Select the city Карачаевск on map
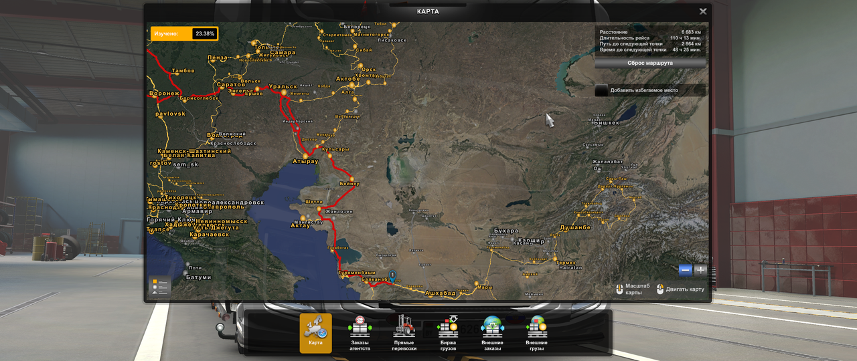The image size is (857, 361). pyautogui.click(x=209, y=234)
